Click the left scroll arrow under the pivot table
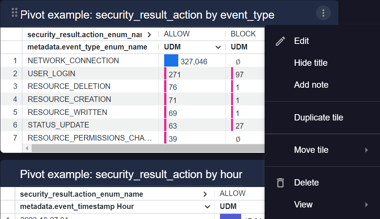 tap(26, 148)
